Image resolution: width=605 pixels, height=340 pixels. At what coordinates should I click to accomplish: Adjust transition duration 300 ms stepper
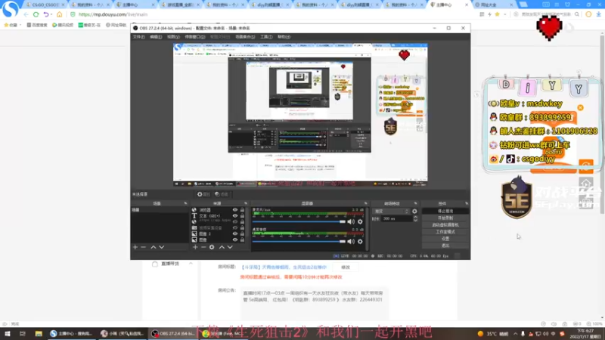pyautogui.click(x=415, y=218)
